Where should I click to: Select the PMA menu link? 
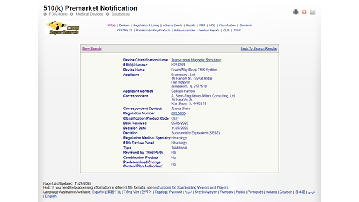click(x=202, y=25)
